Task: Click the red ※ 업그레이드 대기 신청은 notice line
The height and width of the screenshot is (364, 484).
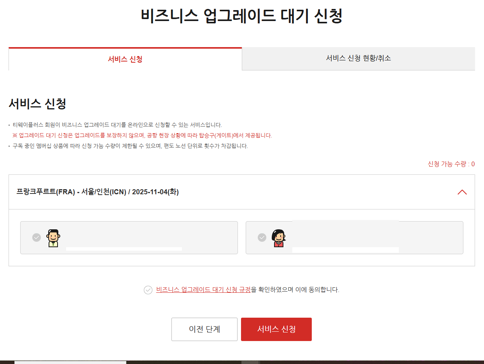Action: [142, 135]
